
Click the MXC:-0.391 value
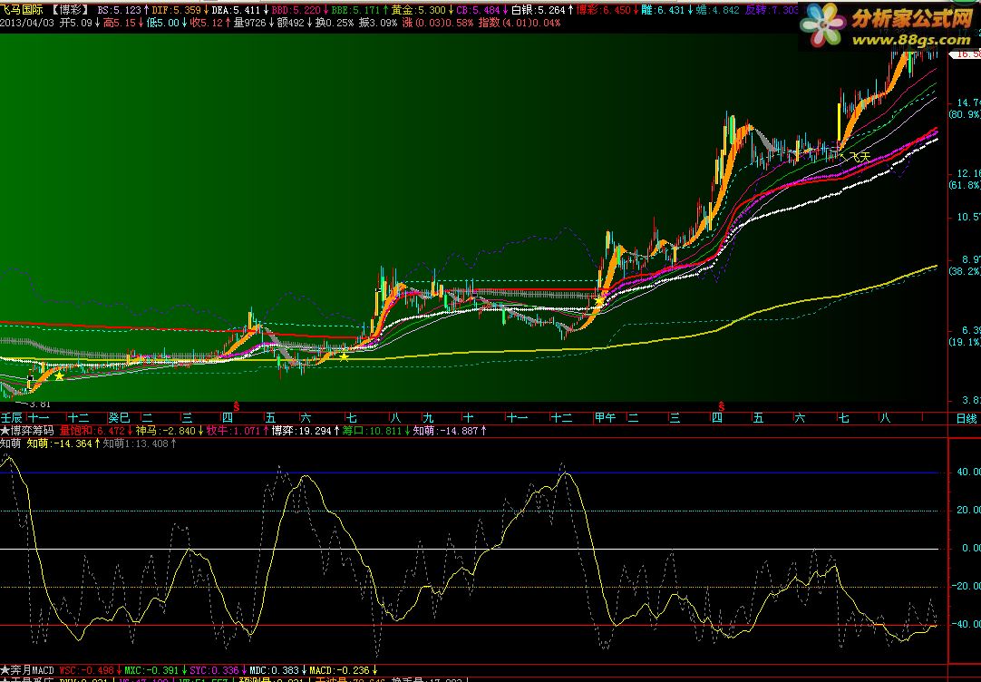tap(152, 670)
